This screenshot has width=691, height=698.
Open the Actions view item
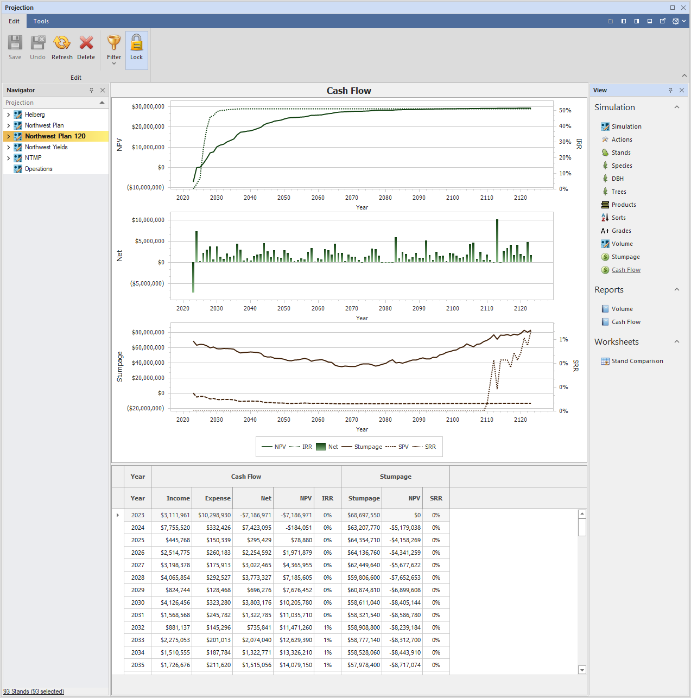[622, 139]
